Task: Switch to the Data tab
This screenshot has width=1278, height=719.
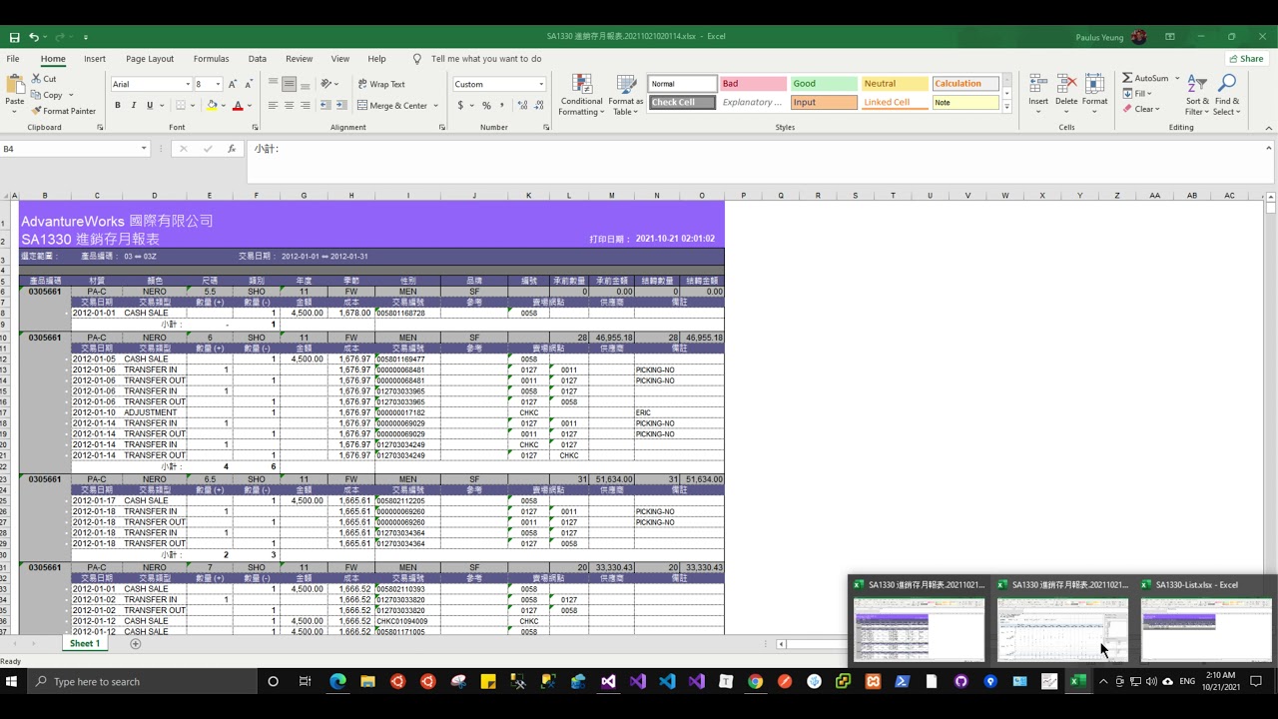Action: [258, 59]
